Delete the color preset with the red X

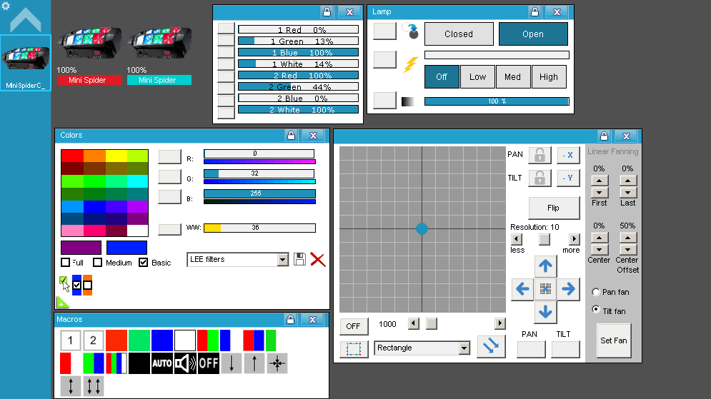click(x=318, y=260)
